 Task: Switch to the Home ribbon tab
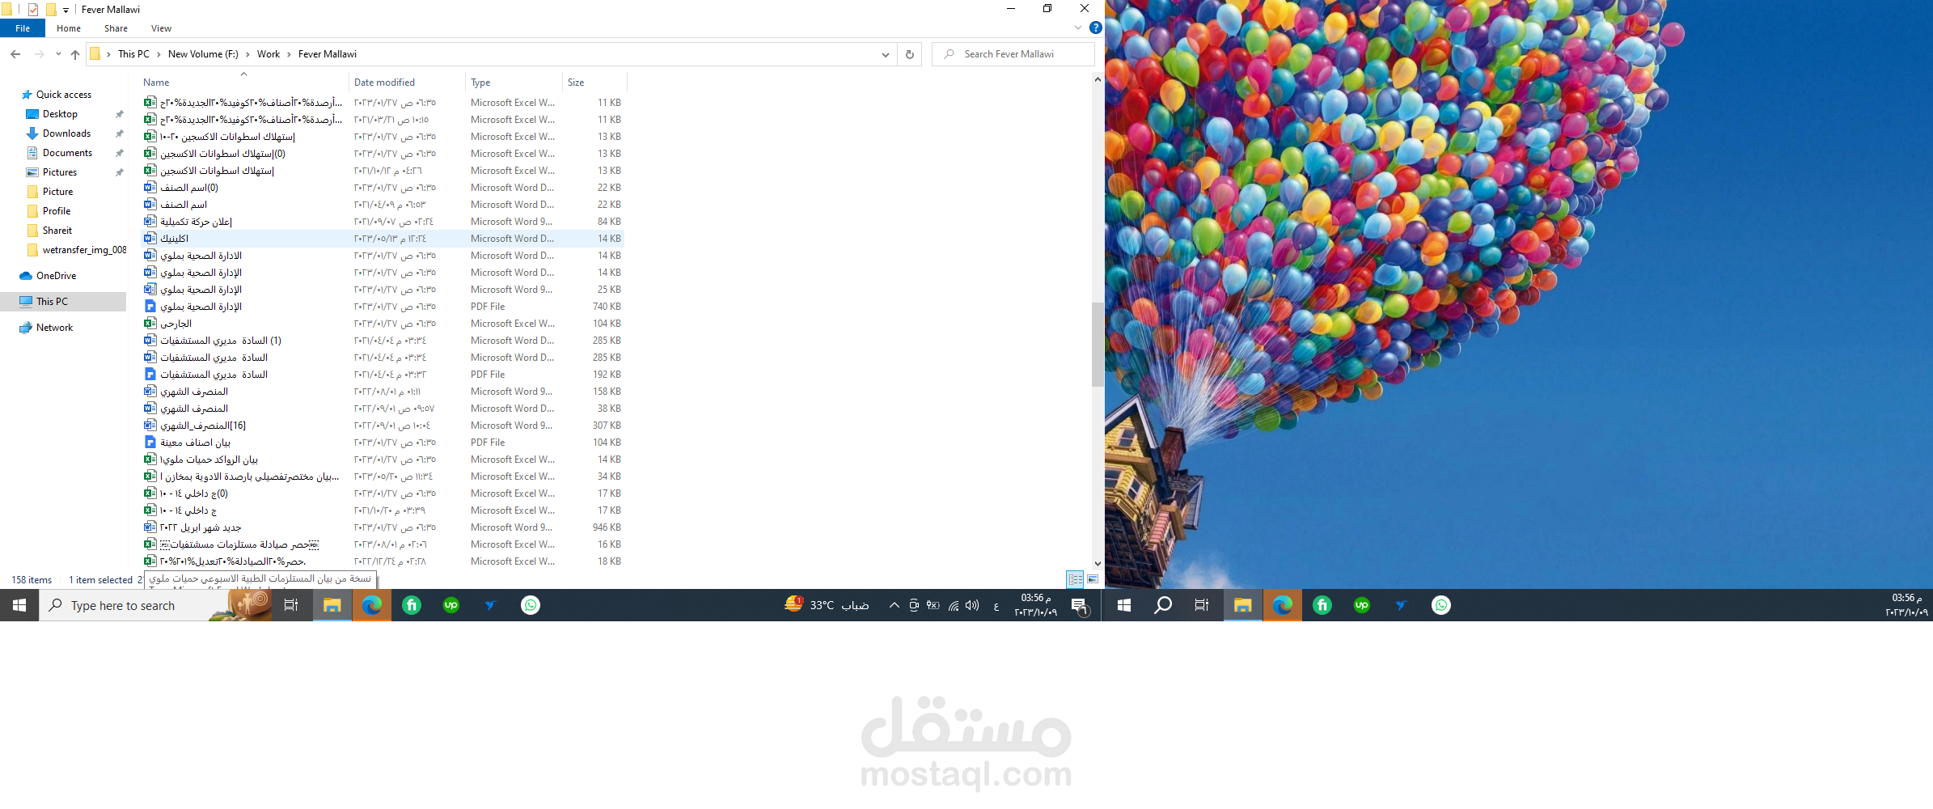click(x=69, y=28)
